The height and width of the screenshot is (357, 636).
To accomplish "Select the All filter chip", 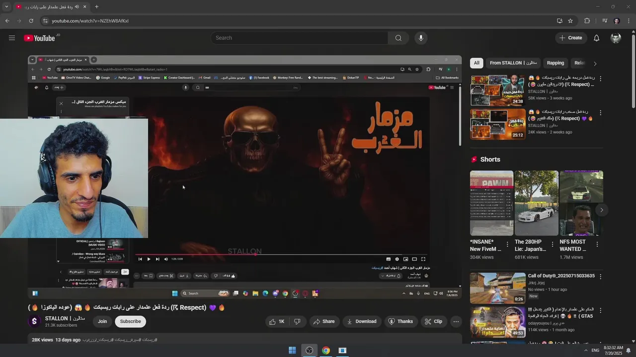I will point(477,63).
